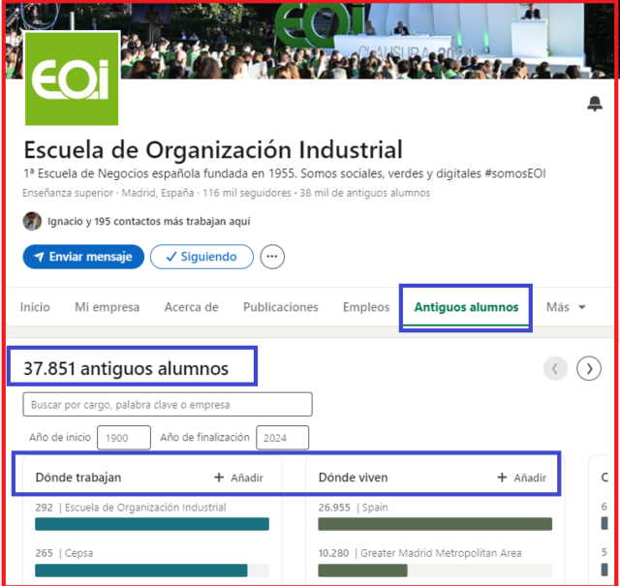Click the Año de inicio field
This screenshot has width=620, height=586.
(124, 438)
